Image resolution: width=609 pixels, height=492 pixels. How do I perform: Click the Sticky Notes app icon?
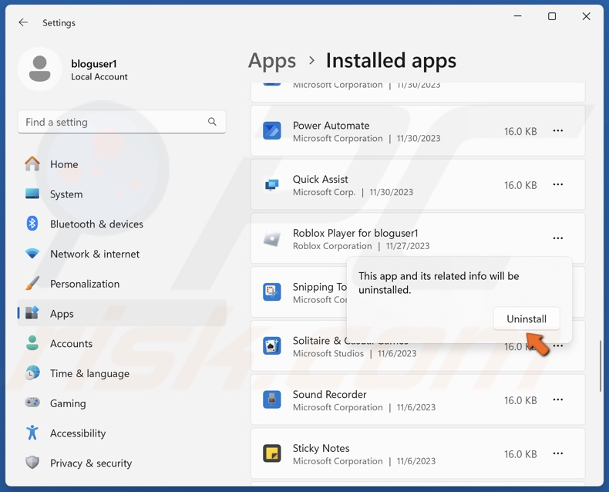pos(272,453)
